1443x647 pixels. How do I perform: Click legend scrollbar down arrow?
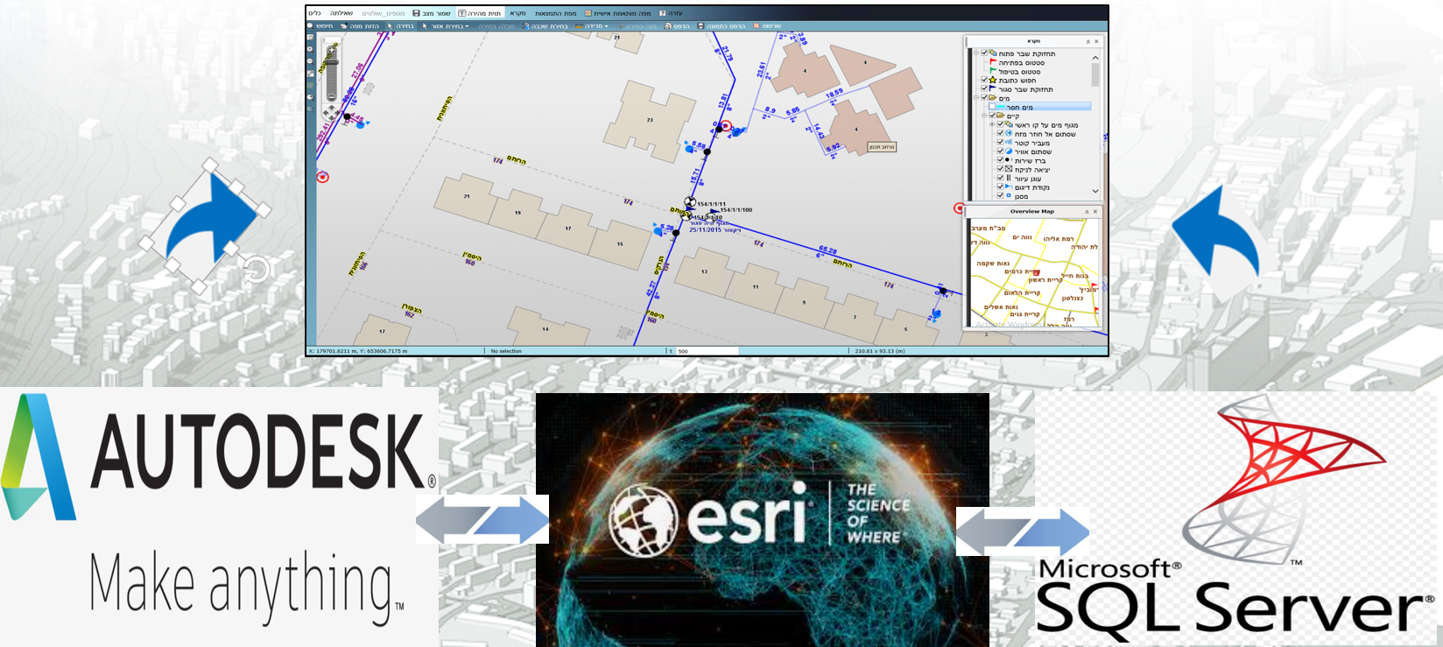[x=1095, y=191]
